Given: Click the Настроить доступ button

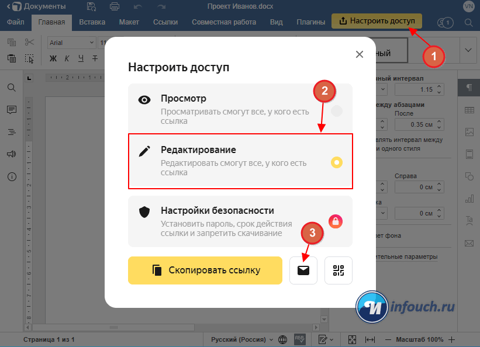Looking at the screenshot, I should [376, 21].
